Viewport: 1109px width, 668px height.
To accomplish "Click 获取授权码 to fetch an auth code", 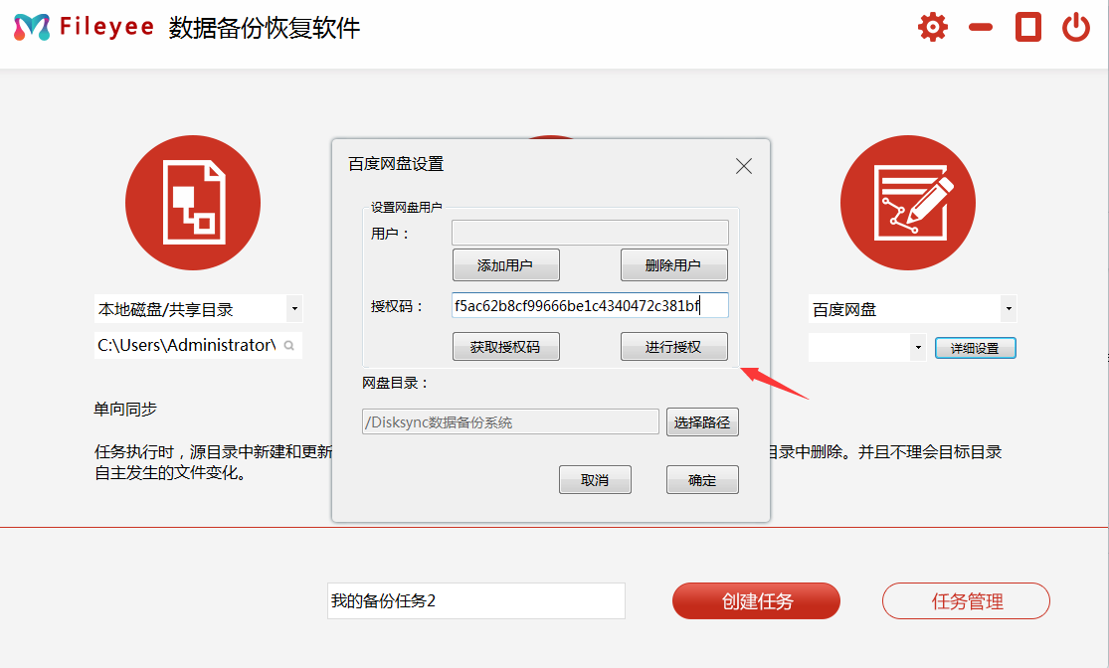I will 506,346.
